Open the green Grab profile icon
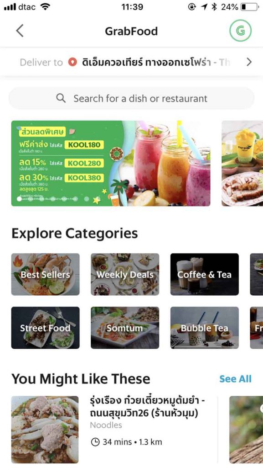The height and width of the screenshot is (468, 263). [240, 31]
